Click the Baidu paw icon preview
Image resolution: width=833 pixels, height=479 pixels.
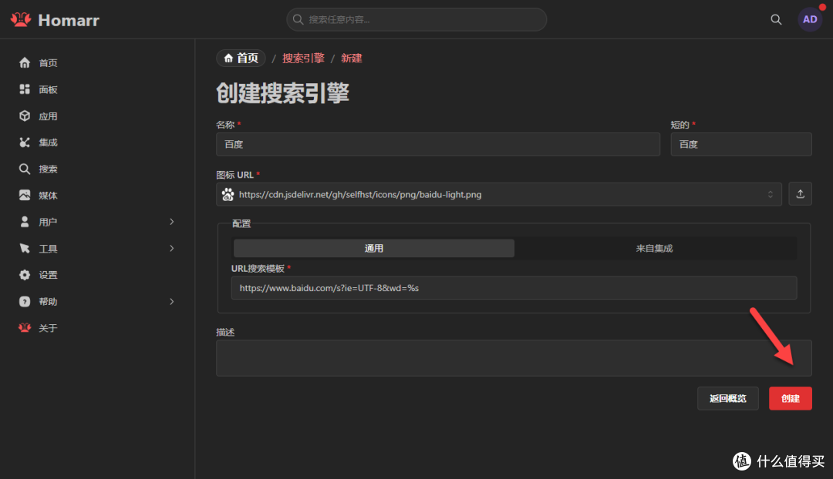[228, 195]
